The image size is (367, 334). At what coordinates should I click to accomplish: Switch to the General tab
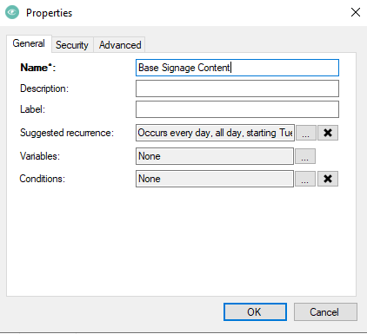tap(29, 43)
